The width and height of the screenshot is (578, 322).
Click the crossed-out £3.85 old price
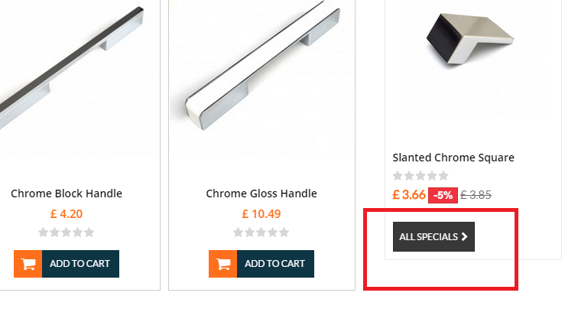476,195
